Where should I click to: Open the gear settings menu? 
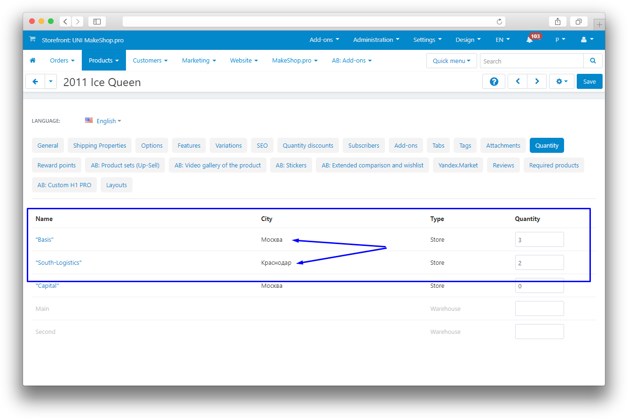562,81
